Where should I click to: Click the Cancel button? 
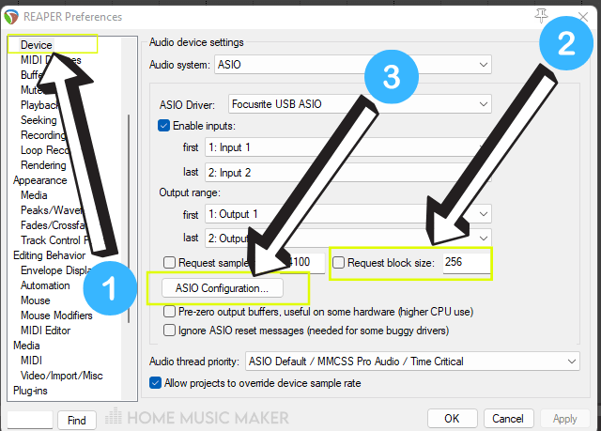(x=508, y=419)
